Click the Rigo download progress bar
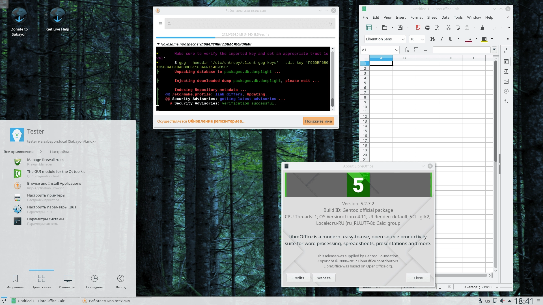 (x=245, y=37)
